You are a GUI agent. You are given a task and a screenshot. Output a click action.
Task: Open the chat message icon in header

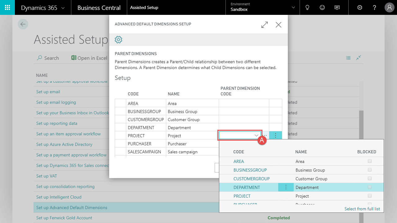337,7
